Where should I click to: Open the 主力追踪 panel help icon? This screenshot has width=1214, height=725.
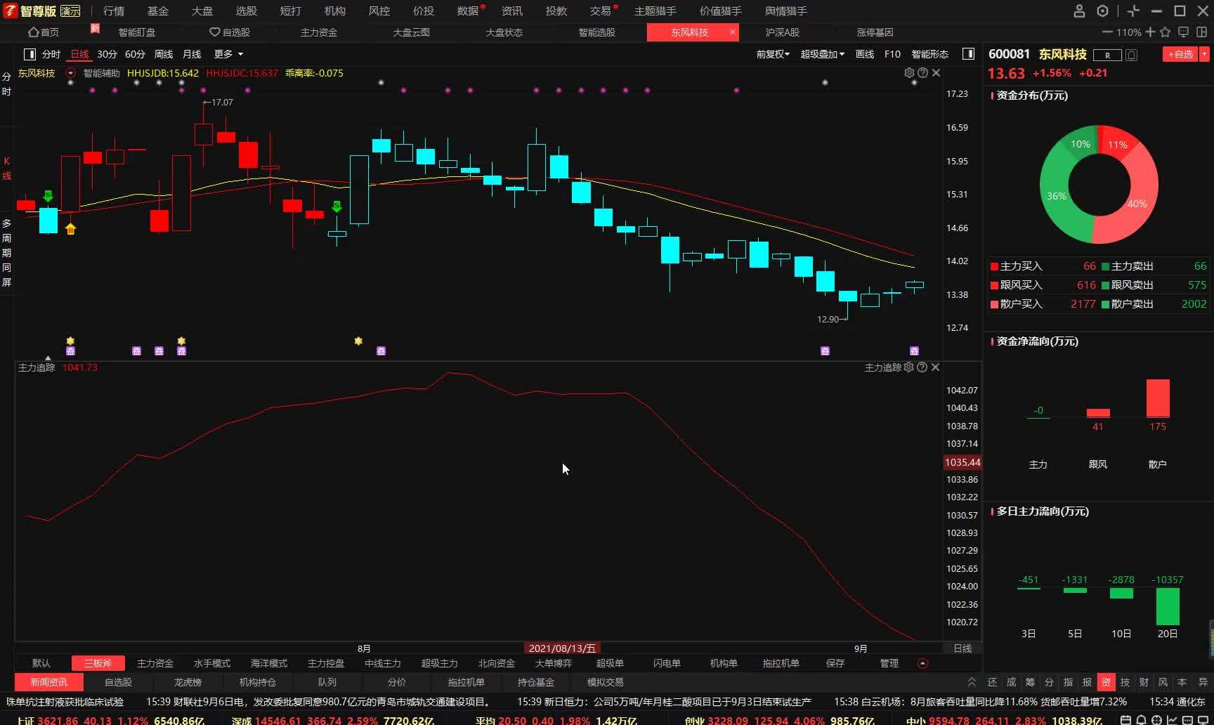click(922, 367)
